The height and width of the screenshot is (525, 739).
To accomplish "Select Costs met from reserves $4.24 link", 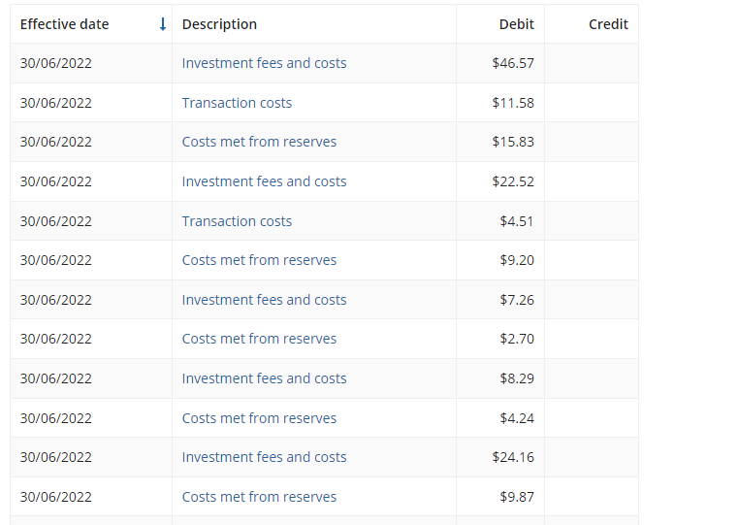I will (x=259, y=418).
